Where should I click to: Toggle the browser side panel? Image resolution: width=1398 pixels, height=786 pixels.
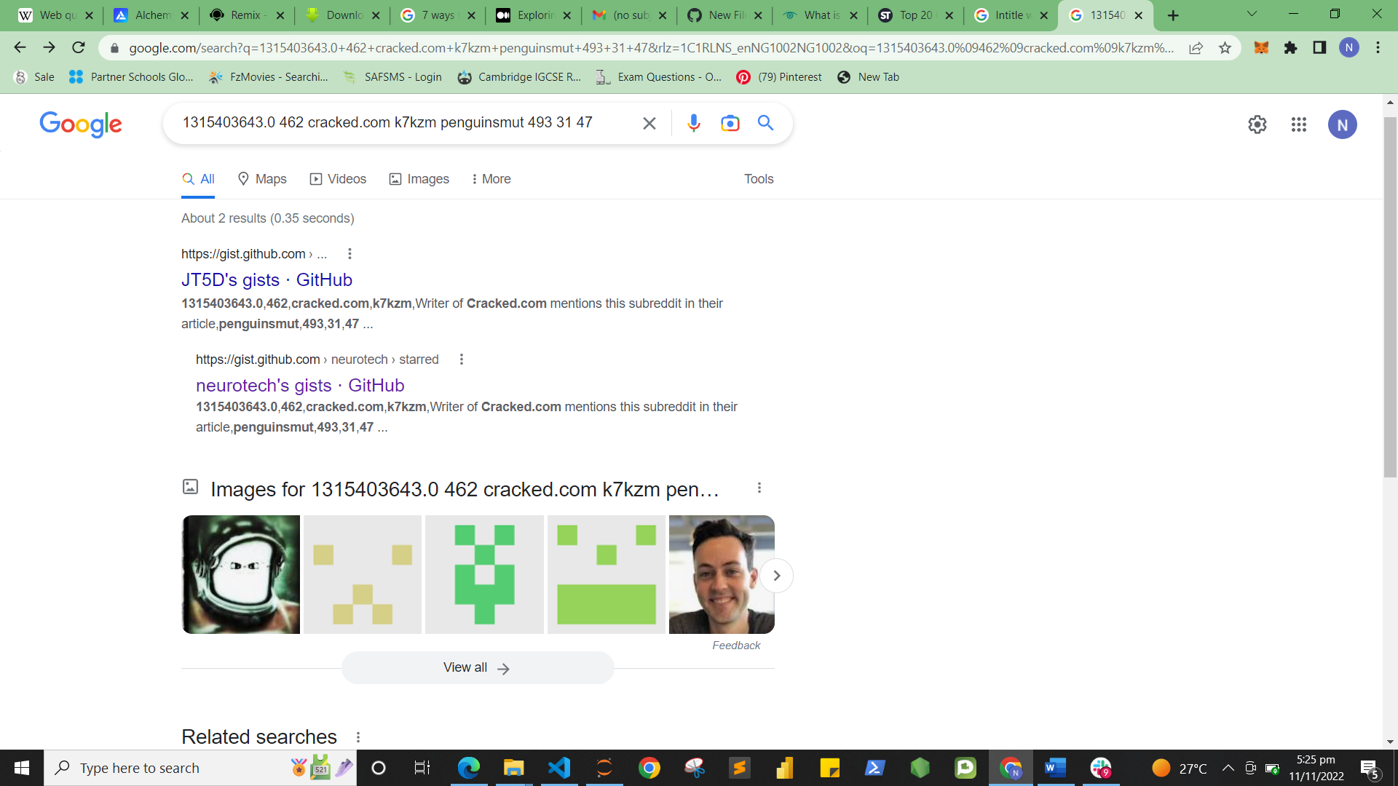tap(1319, 48)
